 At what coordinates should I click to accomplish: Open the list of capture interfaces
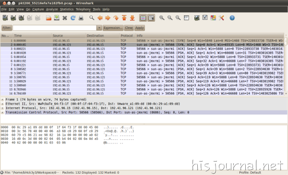[5, 18]
